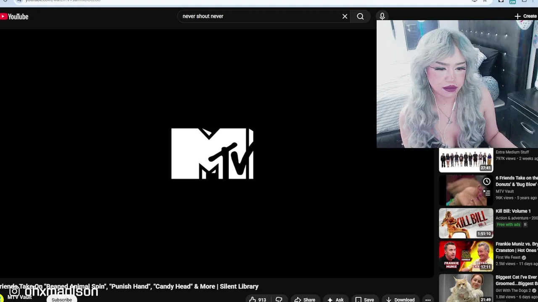The image size is (538, 302).
Task: Open the Frankie Muniz Hot Ones thumbnail
Action: 466,256
